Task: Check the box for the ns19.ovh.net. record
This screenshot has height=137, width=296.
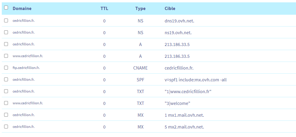Action: tap(6, 32)
